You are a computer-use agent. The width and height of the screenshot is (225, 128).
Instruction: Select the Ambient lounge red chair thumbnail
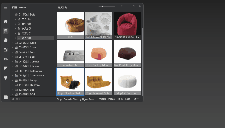pos(127,25)
